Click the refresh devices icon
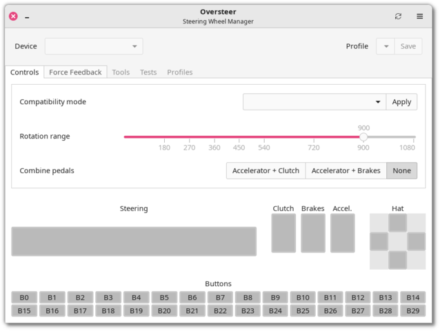The width and height of the screenshot is (440, 331). coord(398,17)
